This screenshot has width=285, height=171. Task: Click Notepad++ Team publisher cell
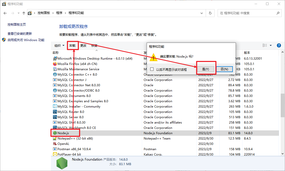pos(157,139)
